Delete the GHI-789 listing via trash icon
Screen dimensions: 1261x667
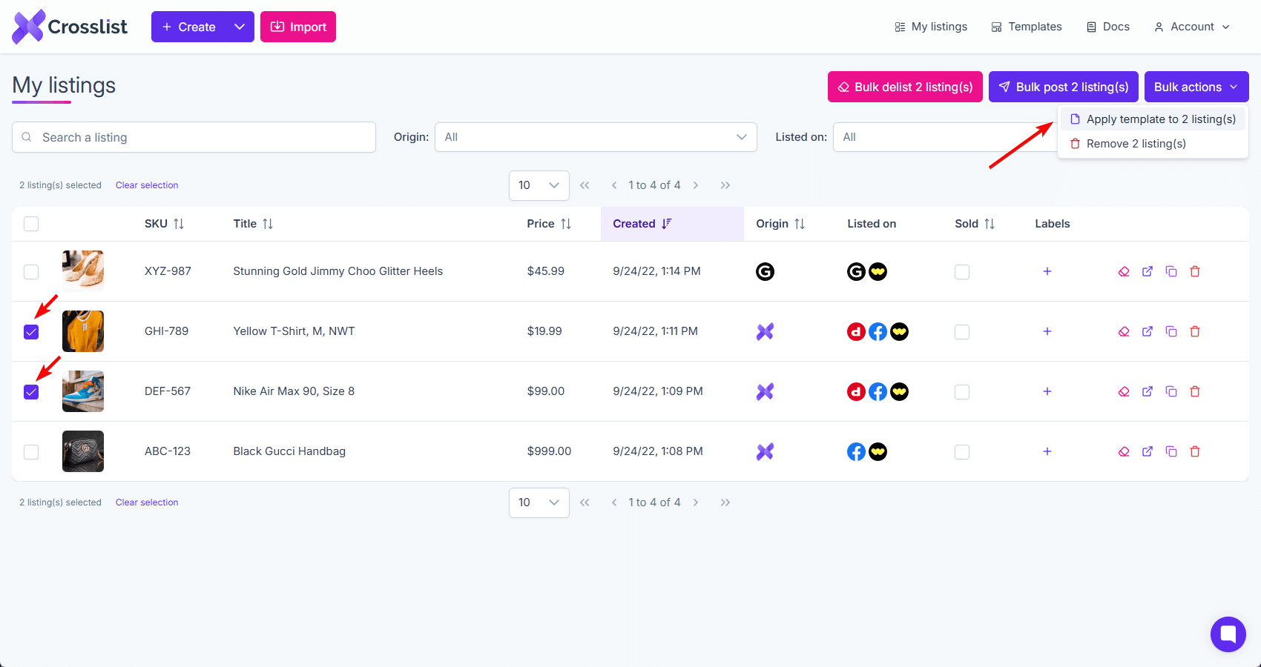tap(1195, 331)
